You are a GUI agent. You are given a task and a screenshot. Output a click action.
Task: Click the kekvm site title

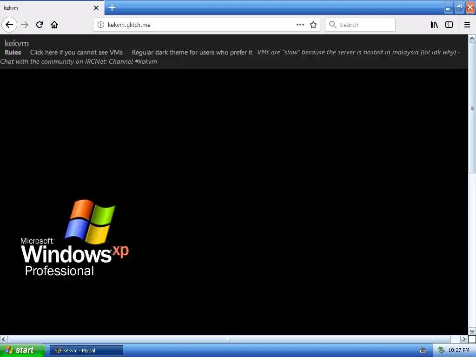[x=17, y=43]
